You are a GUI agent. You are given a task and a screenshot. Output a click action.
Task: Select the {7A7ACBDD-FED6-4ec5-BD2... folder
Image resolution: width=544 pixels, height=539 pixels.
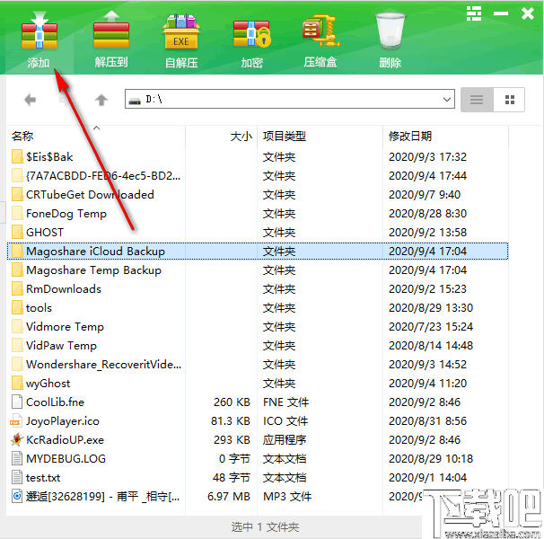click(103, 176)
